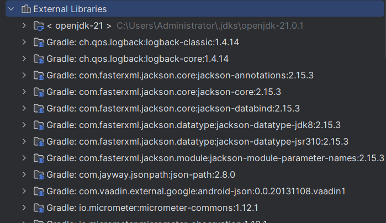386x223 pixels.
Task: Select the jackson-datatype-jdk8:2.15.3 row
Action: pos(193,125)
